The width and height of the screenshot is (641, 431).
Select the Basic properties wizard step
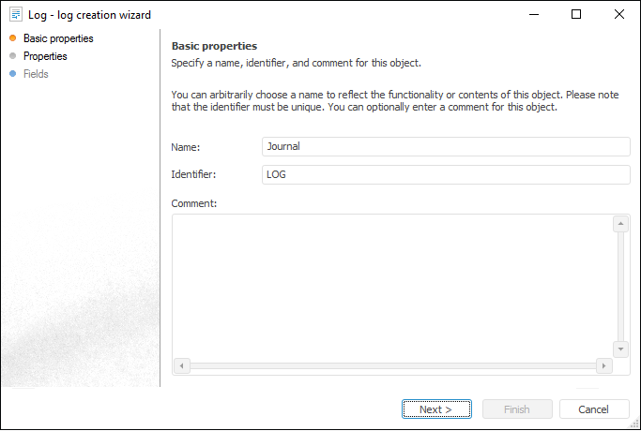click(58, 38)
